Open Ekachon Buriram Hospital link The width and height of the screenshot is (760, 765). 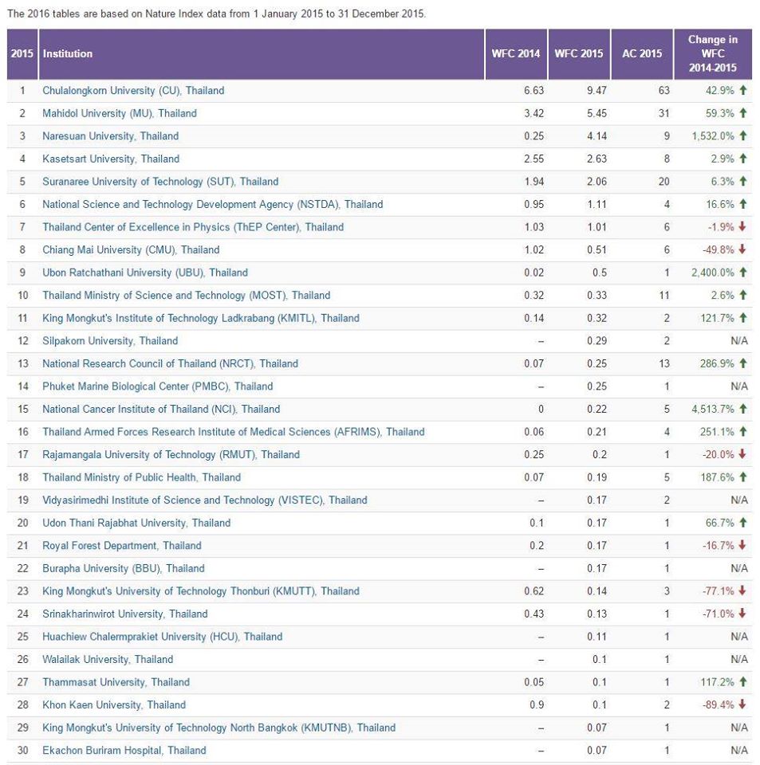124,751
